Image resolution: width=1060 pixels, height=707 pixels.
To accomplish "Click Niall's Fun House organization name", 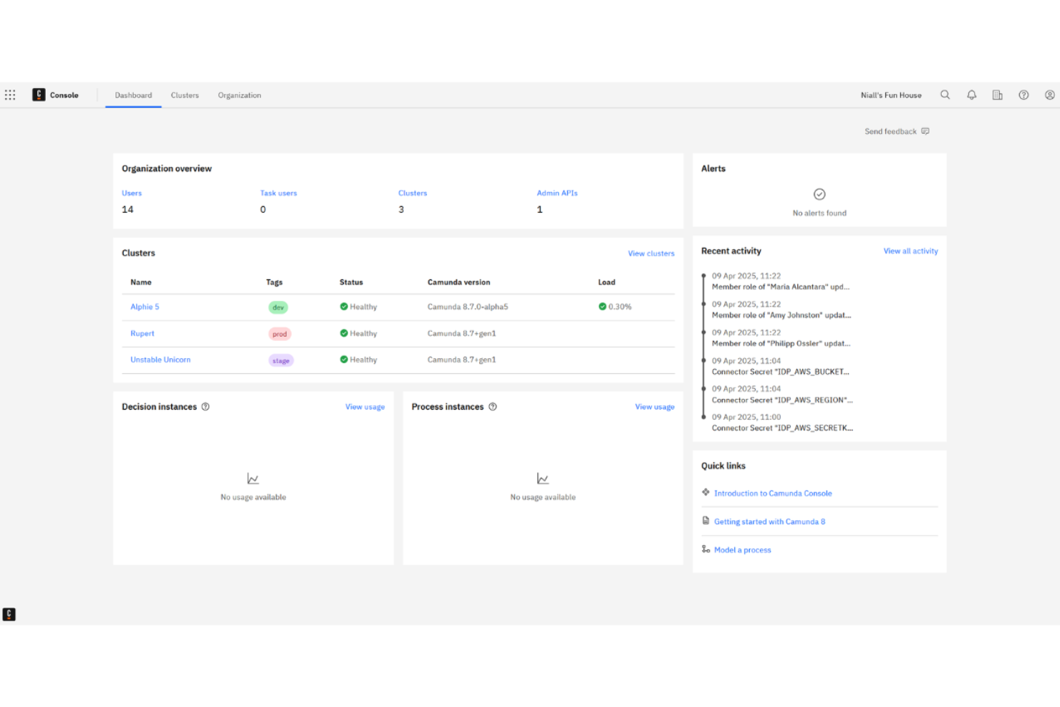I will (891, 95).
